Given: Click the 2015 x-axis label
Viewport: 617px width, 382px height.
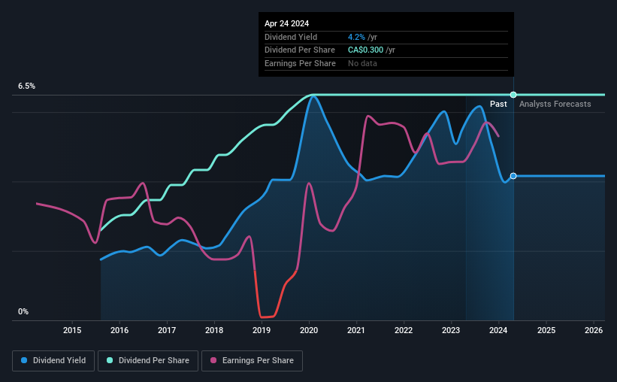Looking at the screenshot, I should [x=72, y=330].
